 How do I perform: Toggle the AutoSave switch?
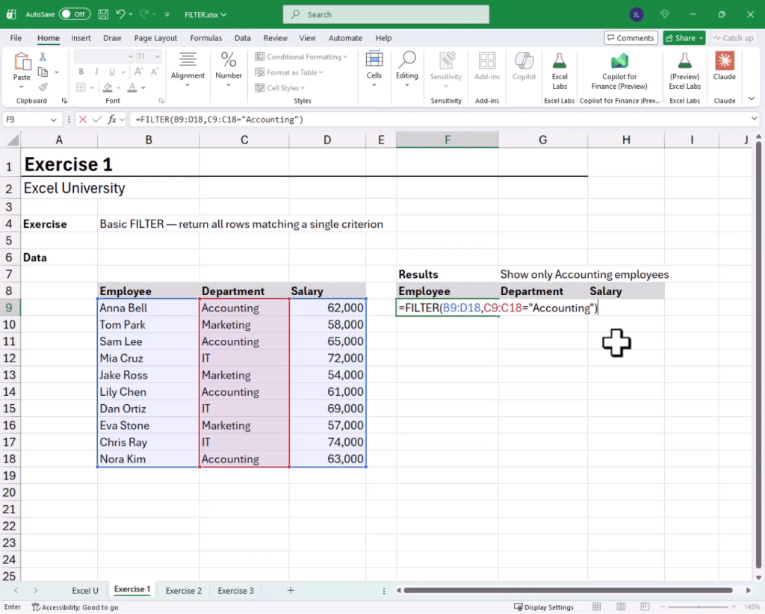click(x=74, y=14)
